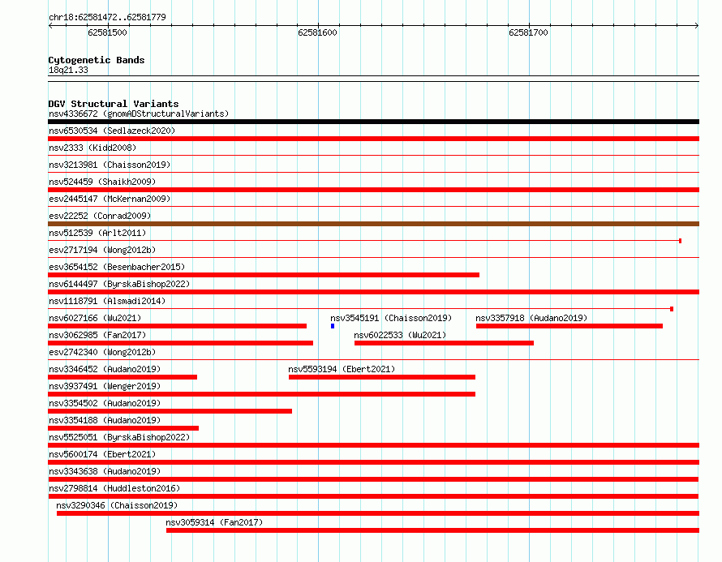Click the Cytogenetic Bands track title
Image resolution: width=722 pixels, height=562 pixels.
[x=97, y=60]
